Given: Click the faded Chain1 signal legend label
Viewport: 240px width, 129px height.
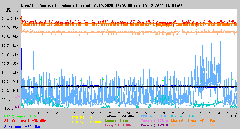Looking at the screenshot, I should tap(193, 125).
